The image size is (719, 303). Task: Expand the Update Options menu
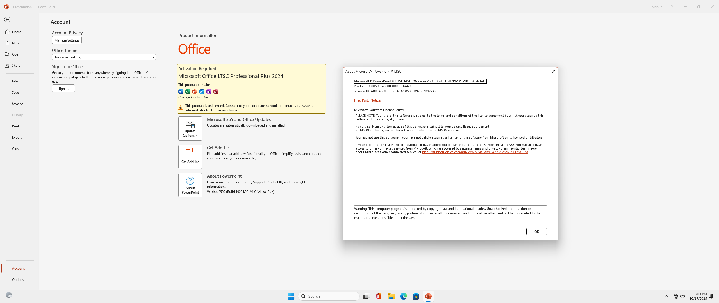click(x=190, y=128)
